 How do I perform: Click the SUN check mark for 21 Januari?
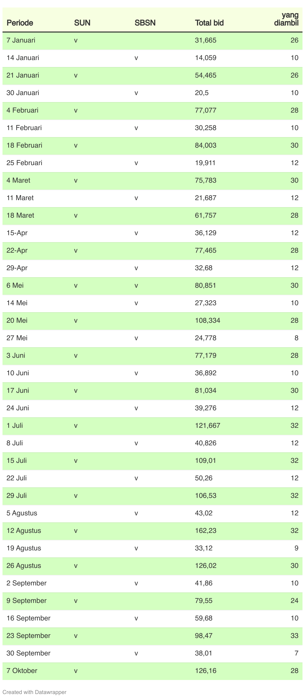point(76,76)
